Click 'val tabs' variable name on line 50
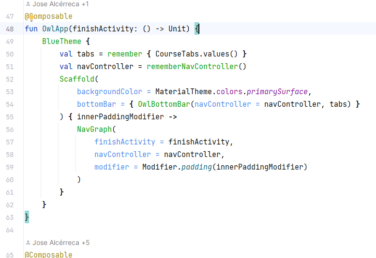 pyautogui.click(x=86, y=54)
